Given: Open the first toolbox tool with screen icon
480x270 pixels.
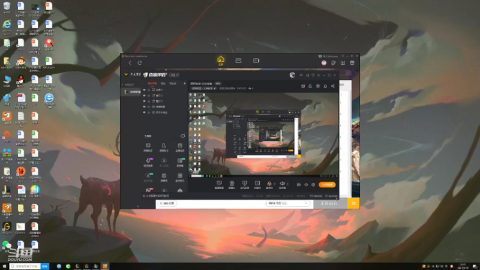Looking at the screenshot, I should 148,147.
